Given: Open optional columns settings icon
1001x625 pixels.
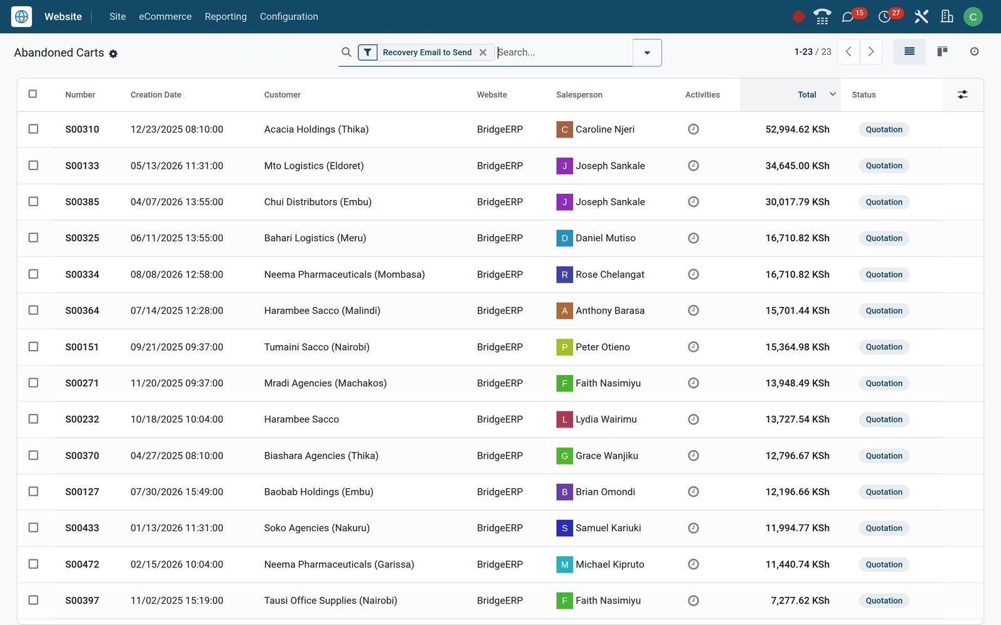Looking at the screenshot, I should (x=962, y=94).
